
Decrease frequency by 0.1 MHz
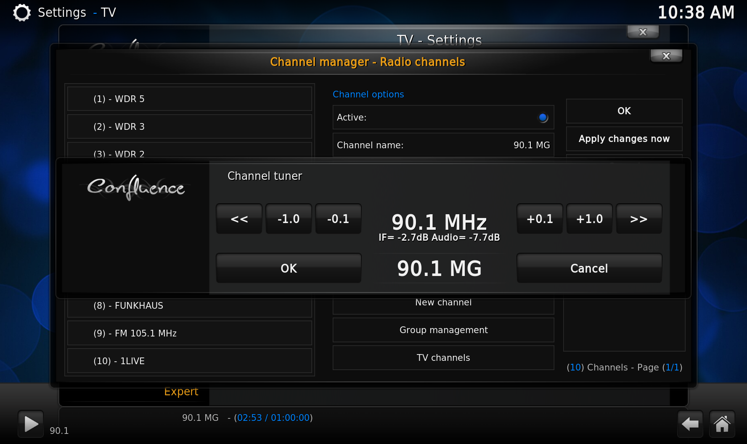click(x=338, y=219)
